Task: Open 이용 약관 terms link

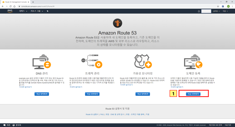Action: coord(228,125)
